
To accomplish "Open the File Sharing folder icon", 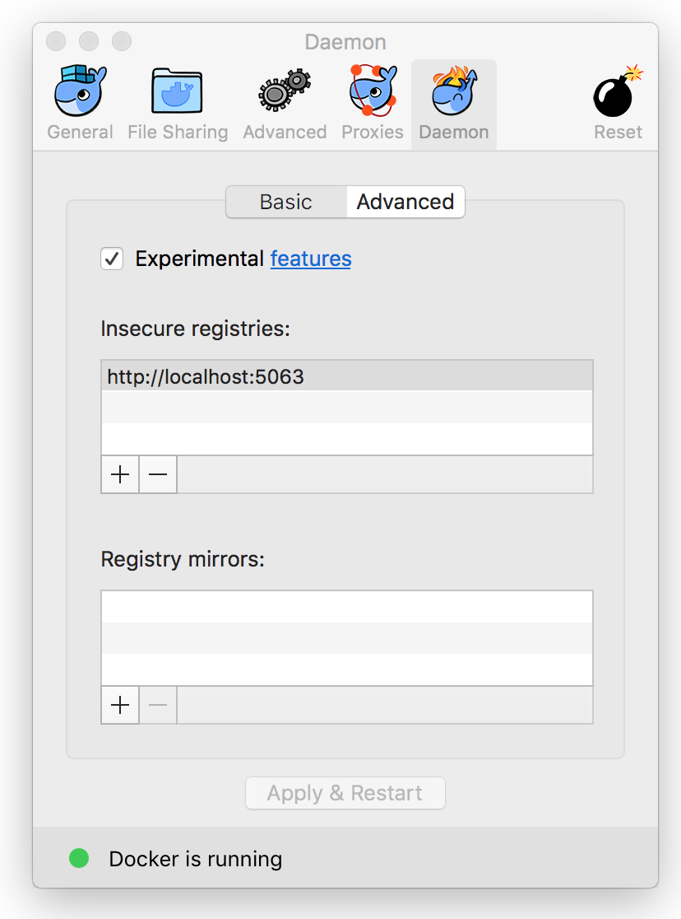I will 178,92.
